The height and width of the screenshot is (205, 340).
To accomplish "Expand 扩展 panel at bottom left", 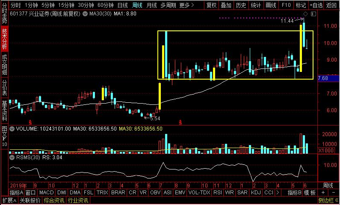I will pos(9,200).
